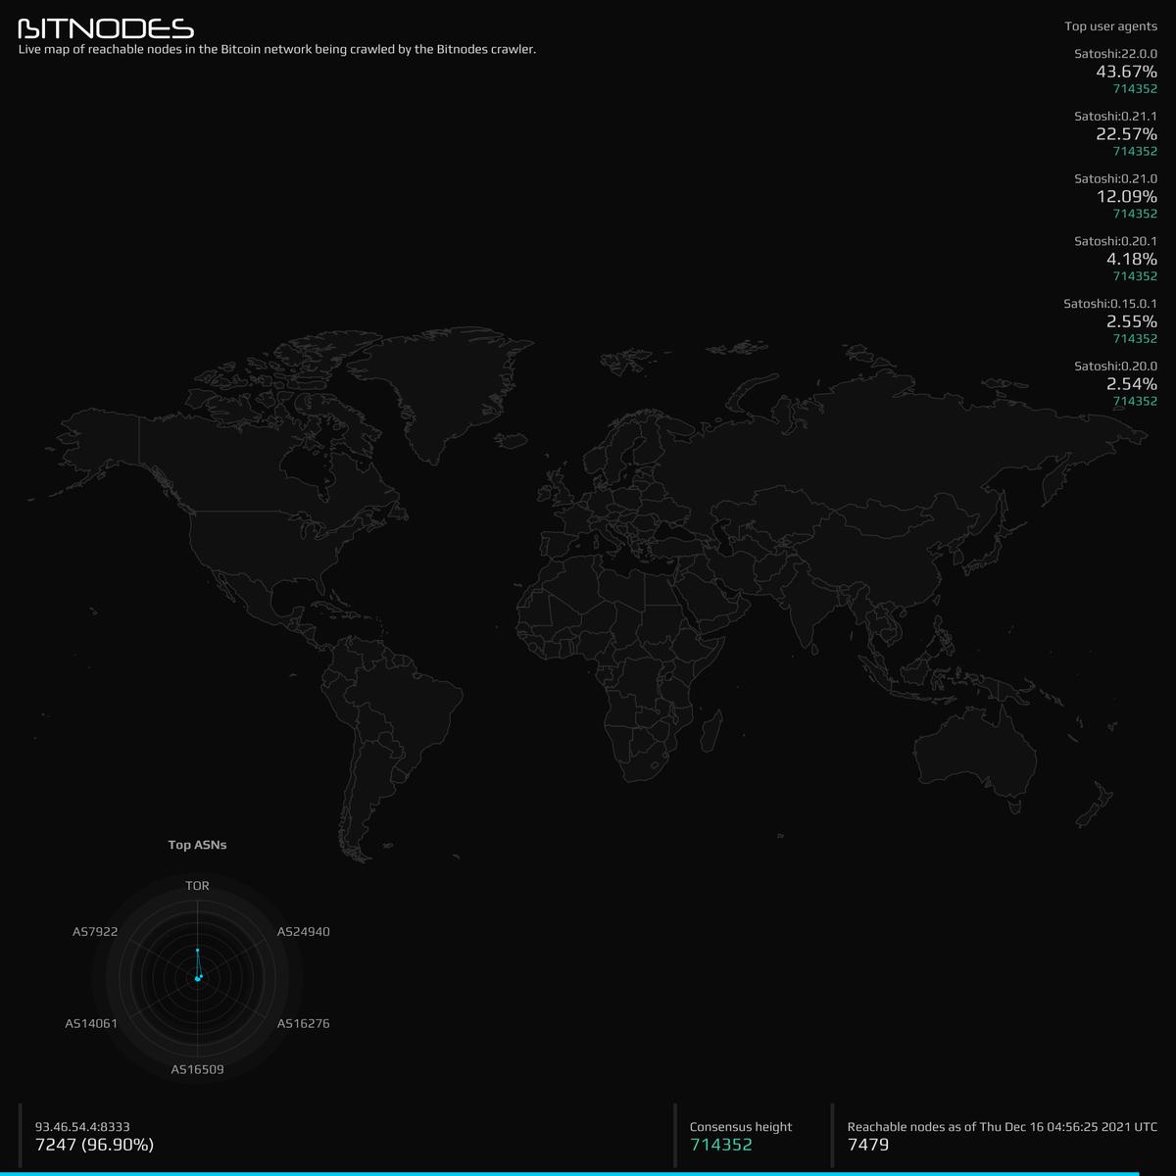
Task: Click the Bitnodes logo
Action: tap(103, 27)
